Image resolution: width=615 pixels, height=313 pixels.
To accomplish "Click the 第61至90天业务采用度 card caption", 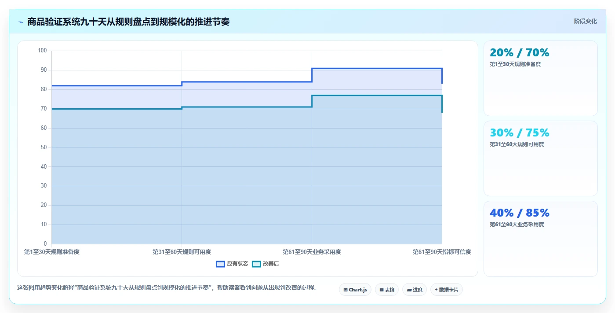I will coord(517,225).
